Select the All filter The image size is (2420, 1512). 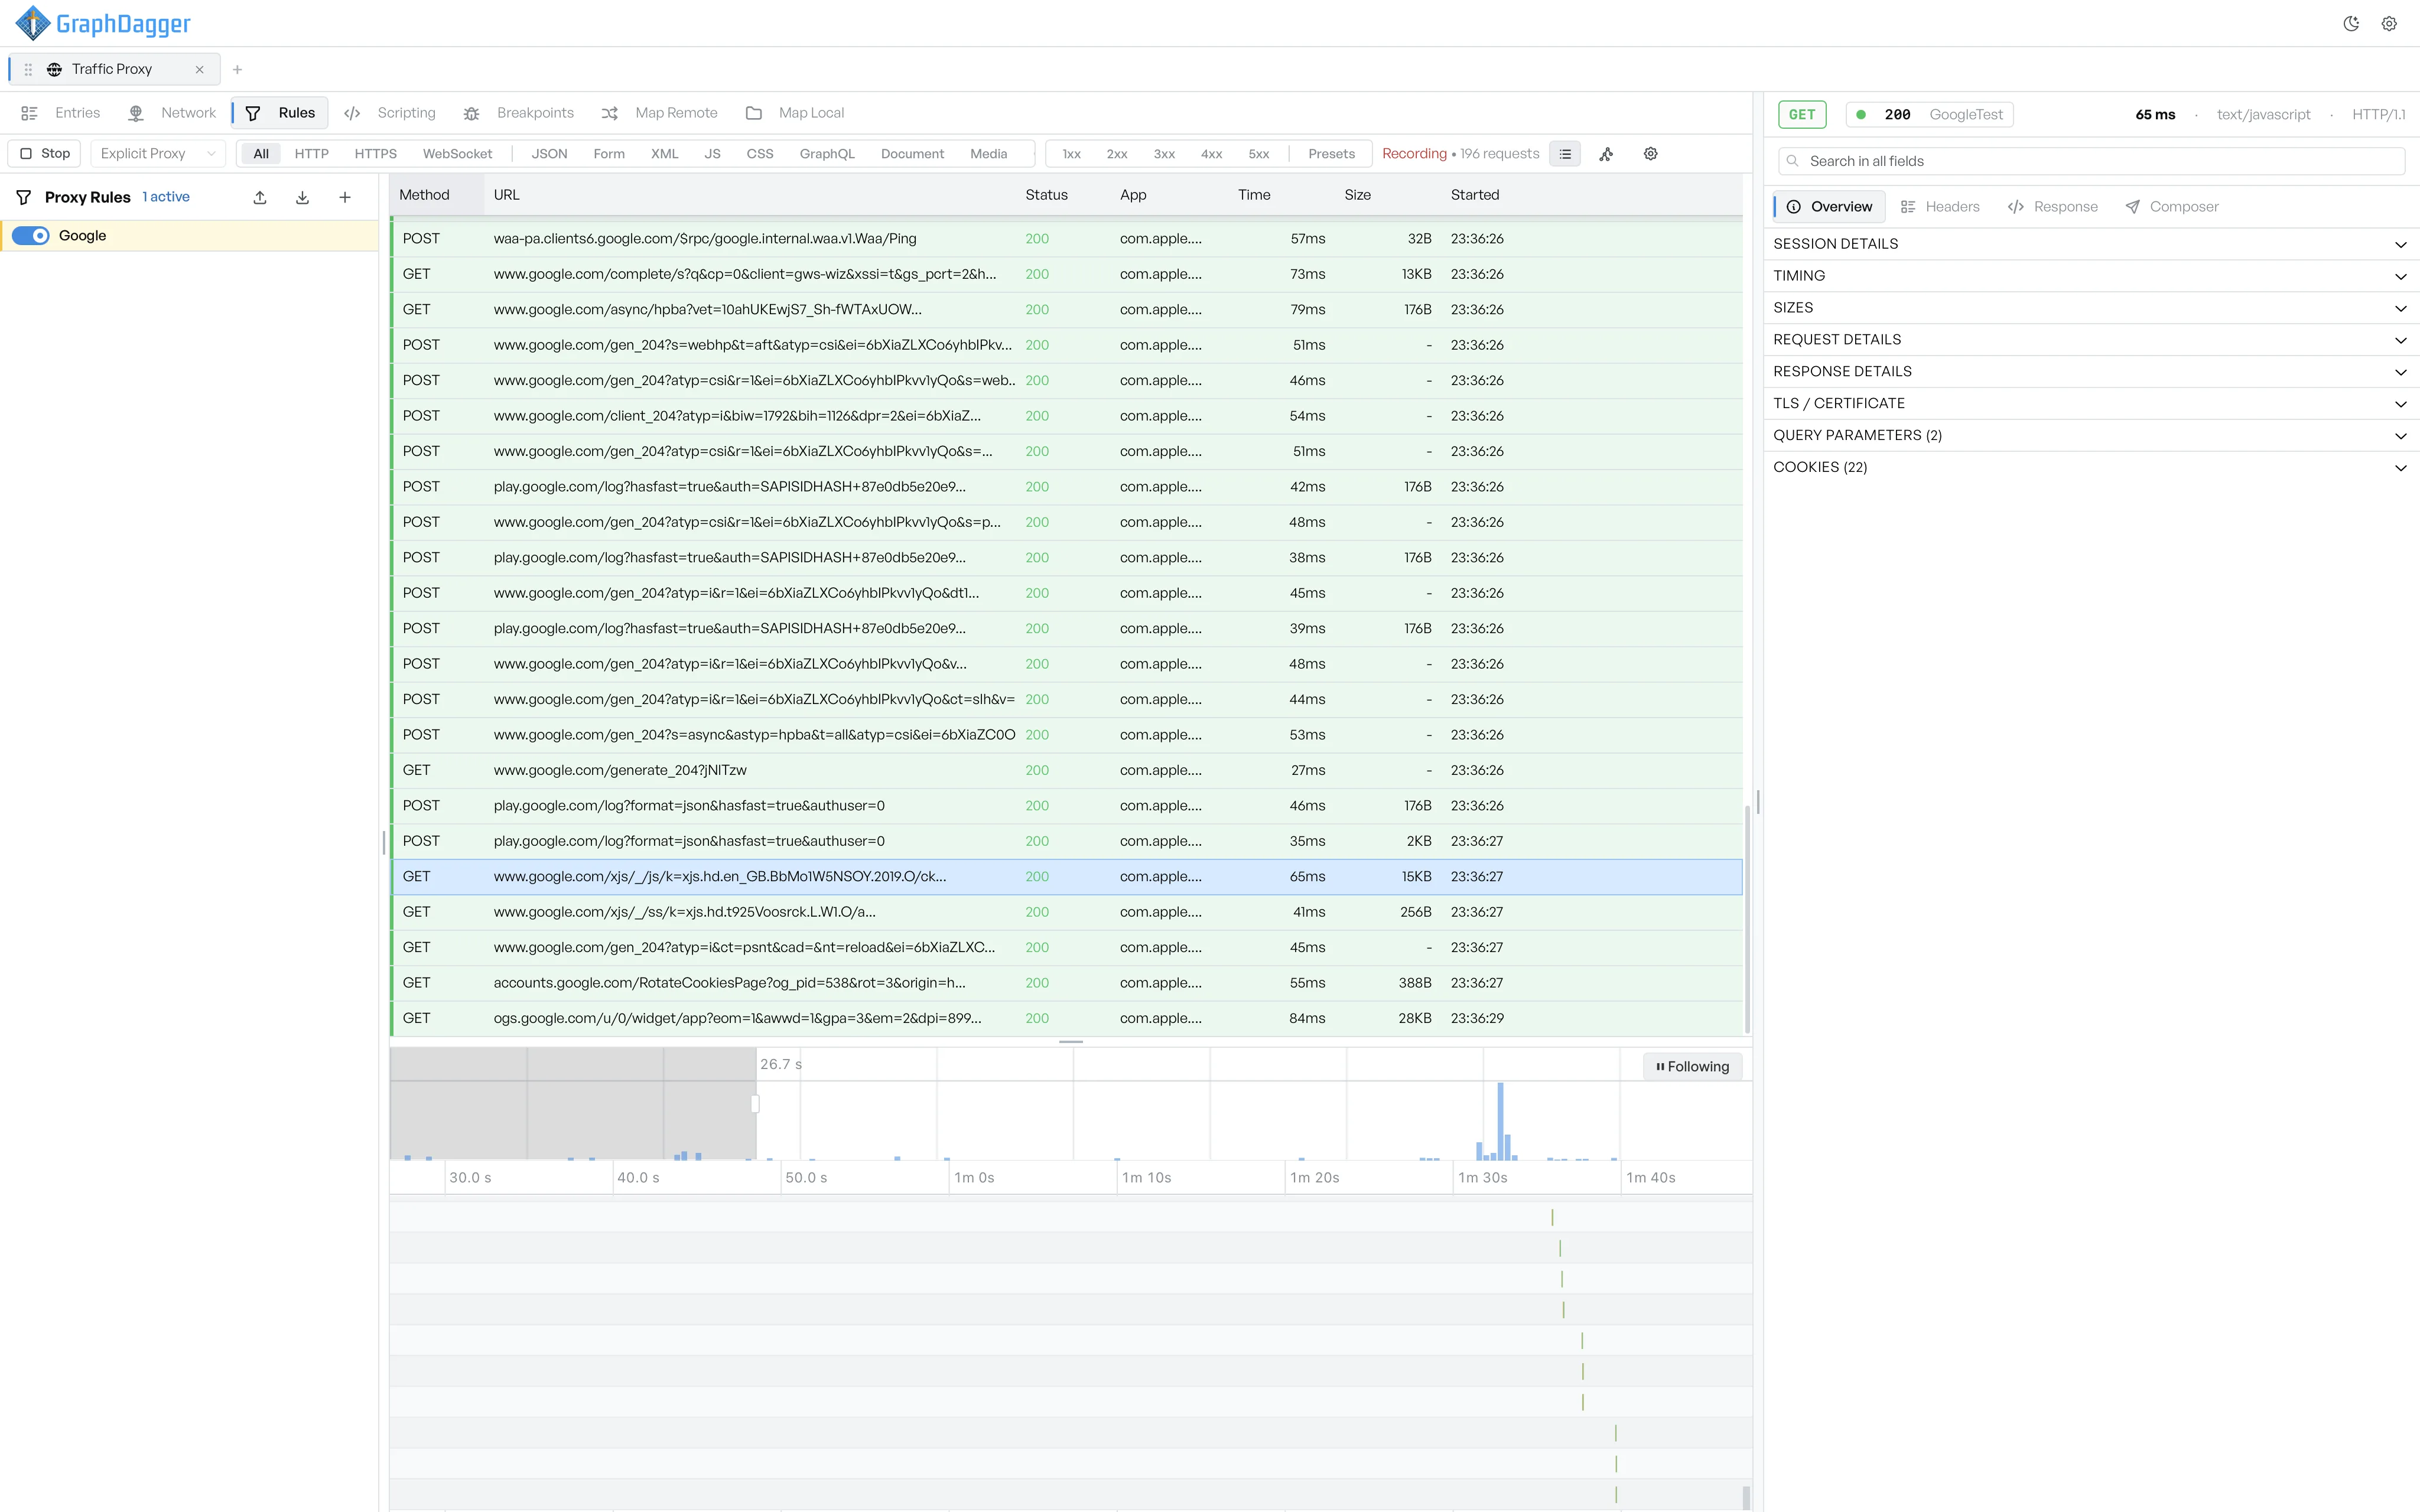pyautogui.click(x=261, y=154)
